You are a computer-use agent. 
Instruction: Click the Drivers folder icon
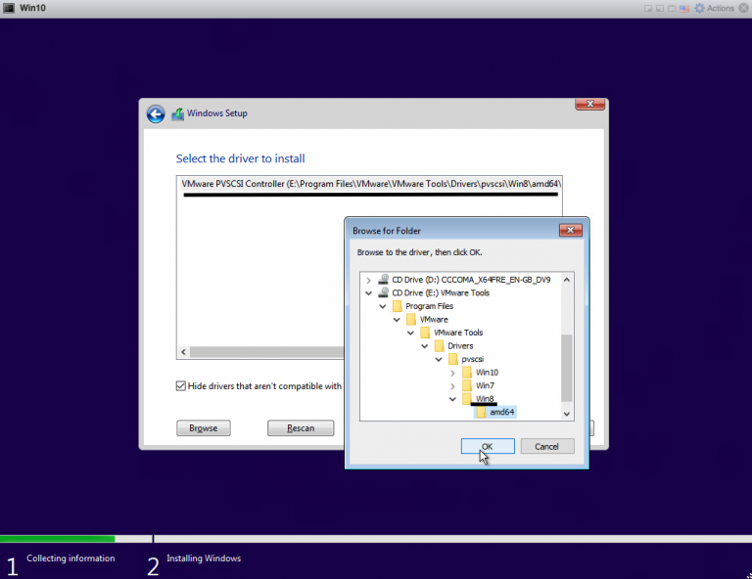point(439,346)
